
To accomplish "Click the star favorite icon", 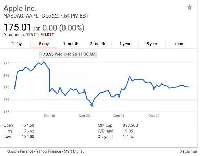I will point(189,7).
